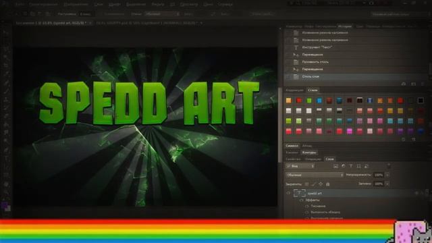Open the layer filter kind Вид dropdown
432x243 pixels.
pyautogui.click(x=300, y=166)
